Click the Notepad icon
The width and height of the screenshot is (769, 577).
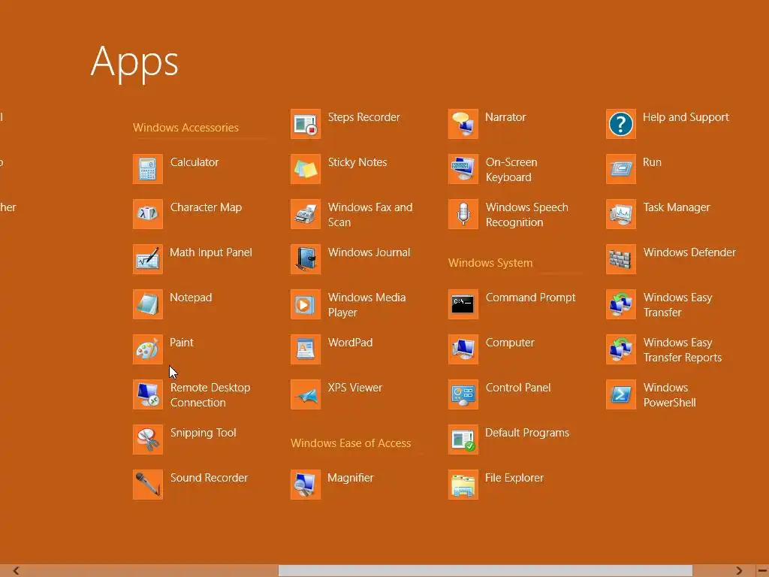click(148, 305)
